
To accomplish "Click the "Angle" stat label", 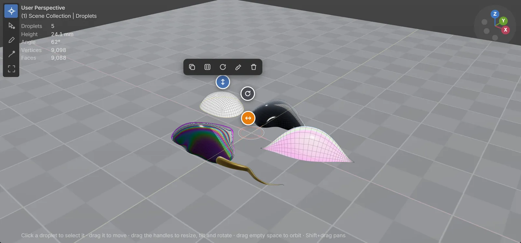I will click(x=28, y=42).
